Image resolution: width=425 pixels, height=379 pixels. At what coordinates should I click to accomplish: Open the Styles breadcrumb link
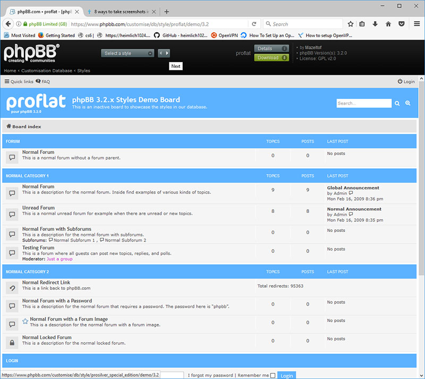coord(83,71)
